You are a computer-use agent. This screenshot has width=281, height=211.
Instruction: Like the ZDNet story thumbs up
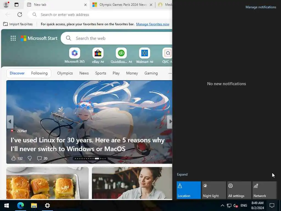coord(14,158)
